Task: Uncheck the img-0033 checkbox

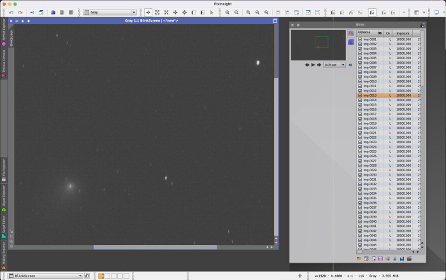Action: tap(360, 189)
